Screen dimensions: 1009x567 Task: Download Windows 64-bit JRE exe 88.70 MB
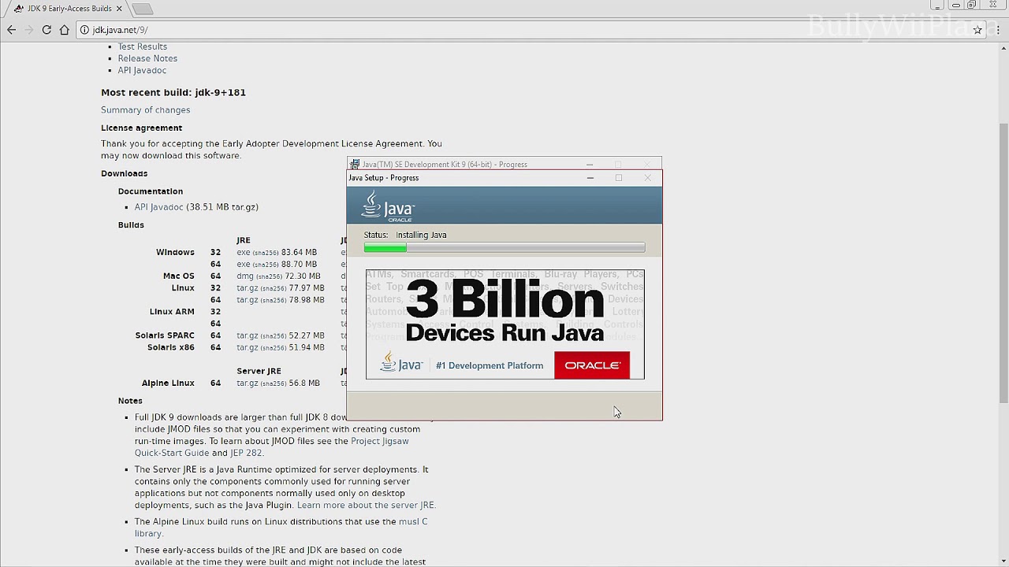243,265
